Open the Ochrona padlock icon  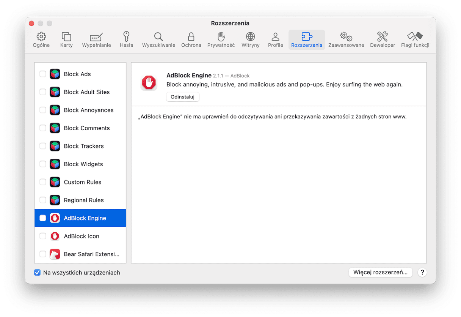[191, 37]
